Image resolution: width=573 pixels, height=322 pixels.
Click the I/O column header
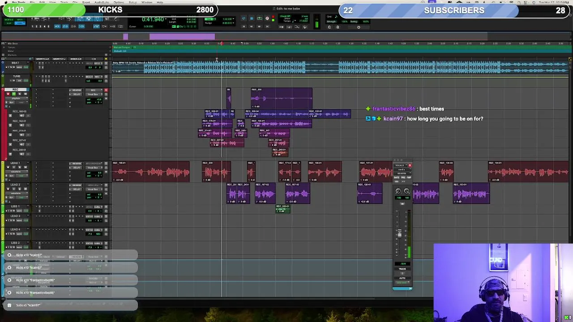[x=94, y=59]
